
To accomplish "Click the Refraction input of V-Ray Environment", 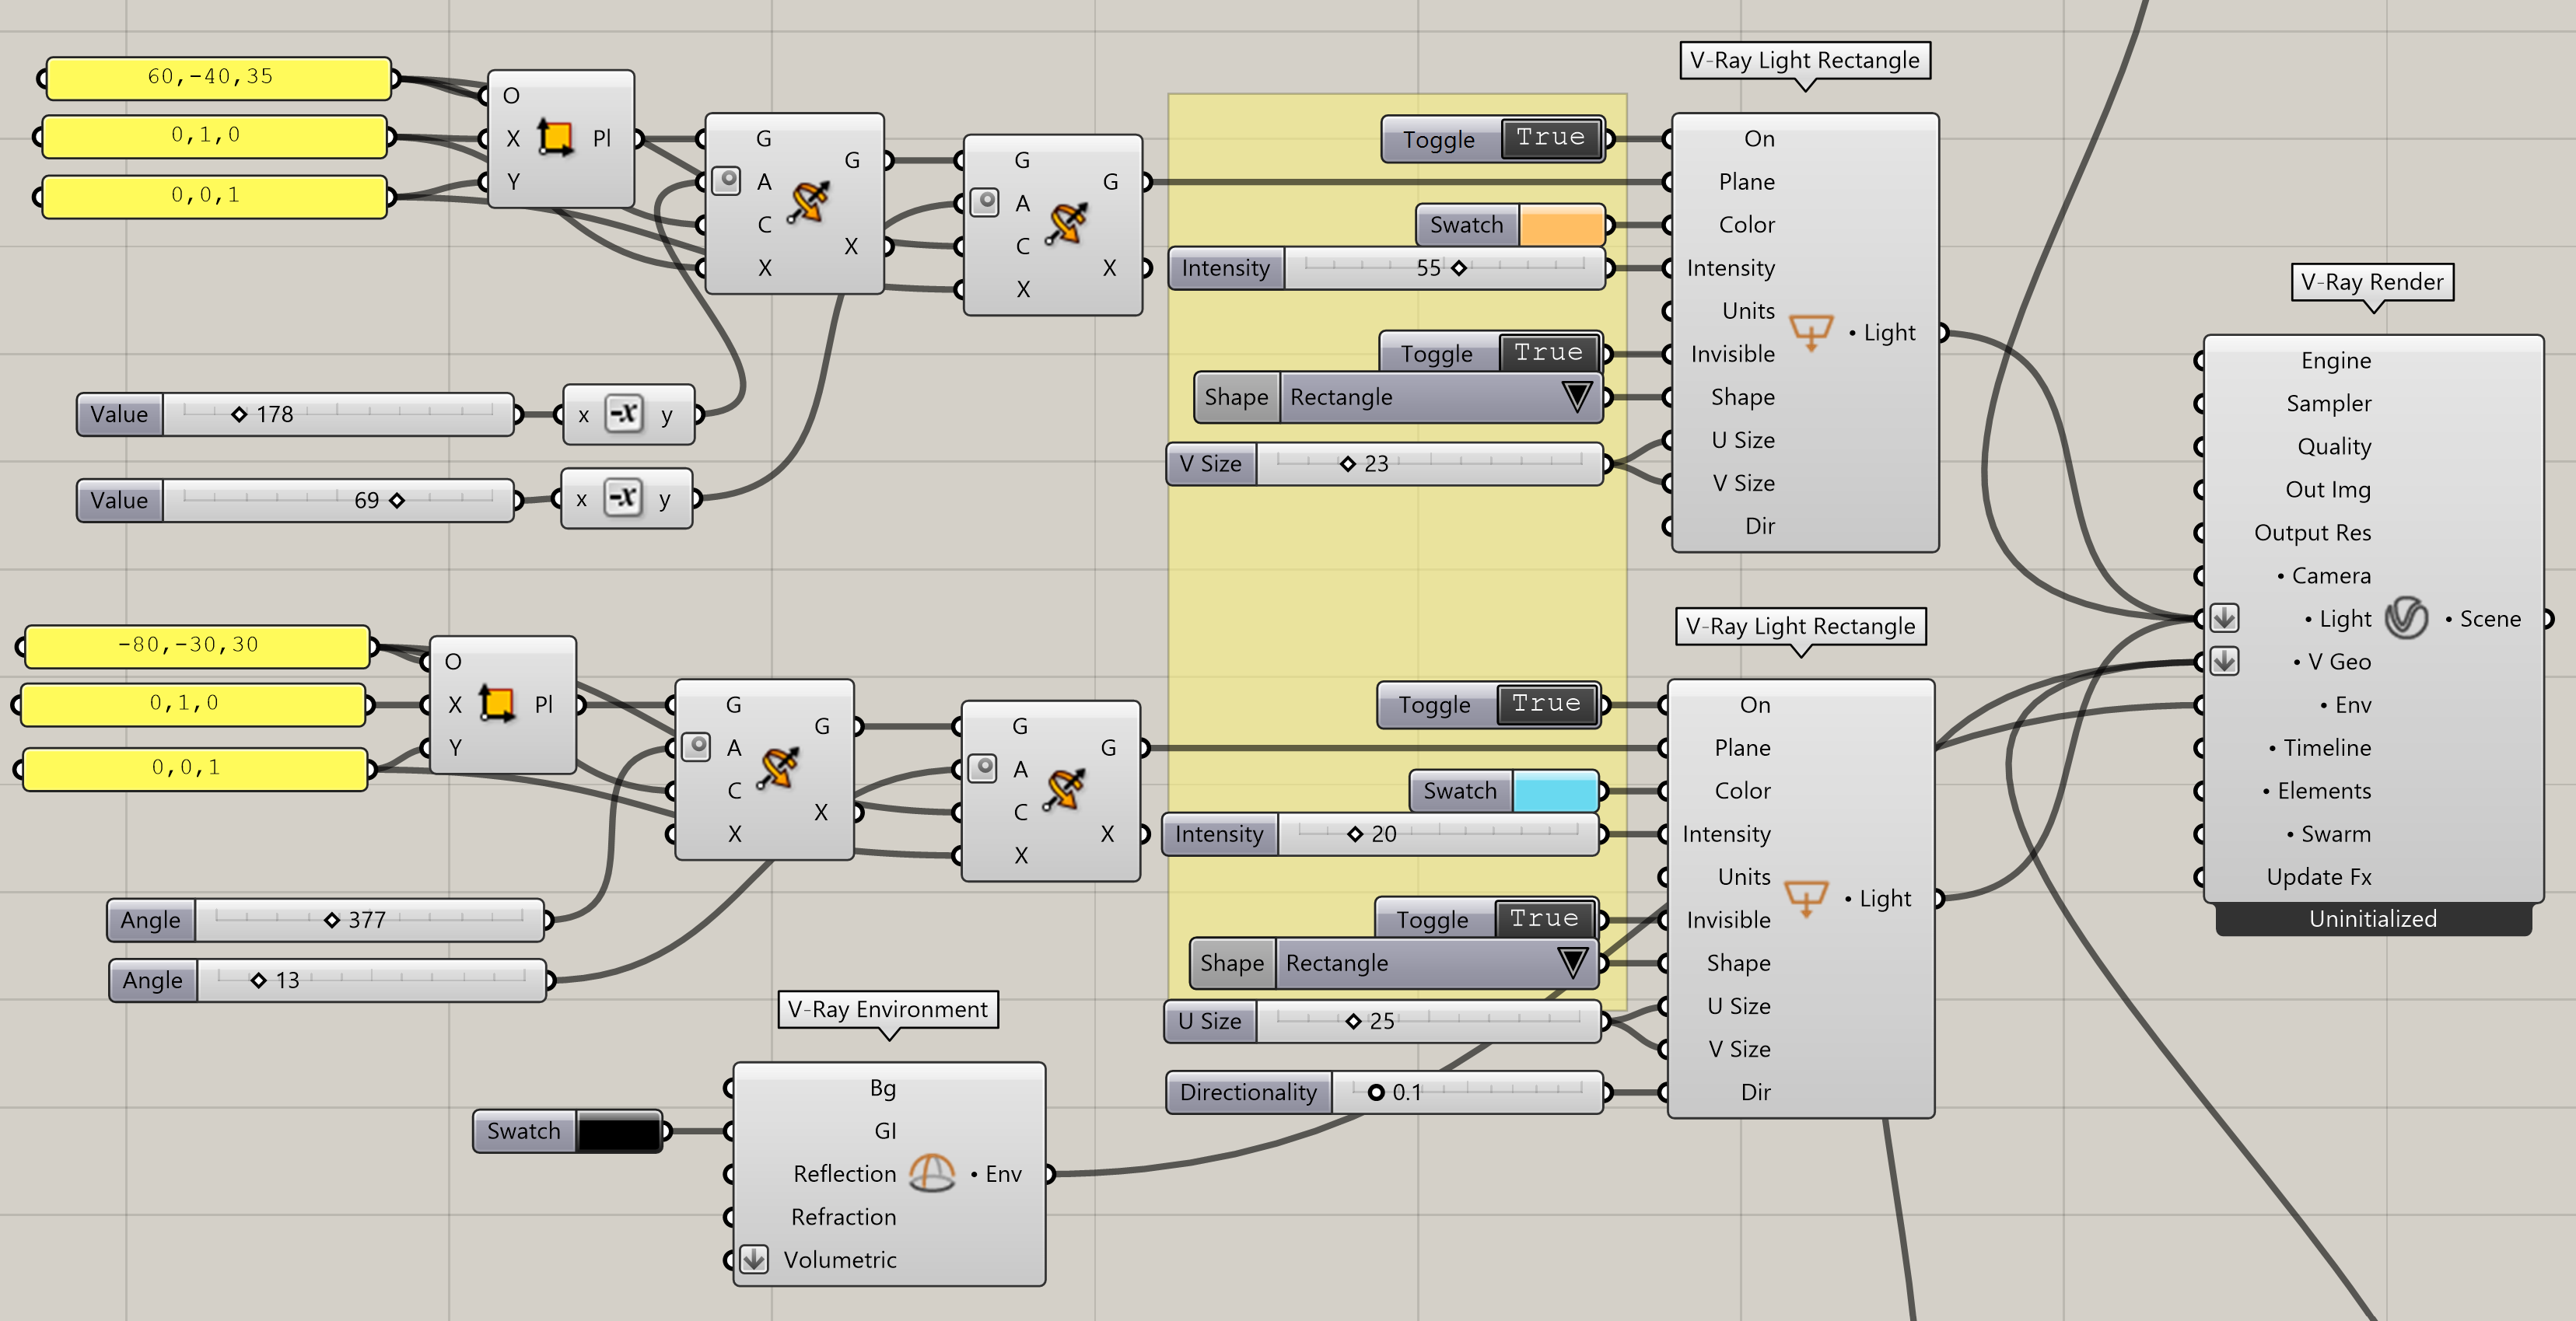I will click(x=843, y=1216).
